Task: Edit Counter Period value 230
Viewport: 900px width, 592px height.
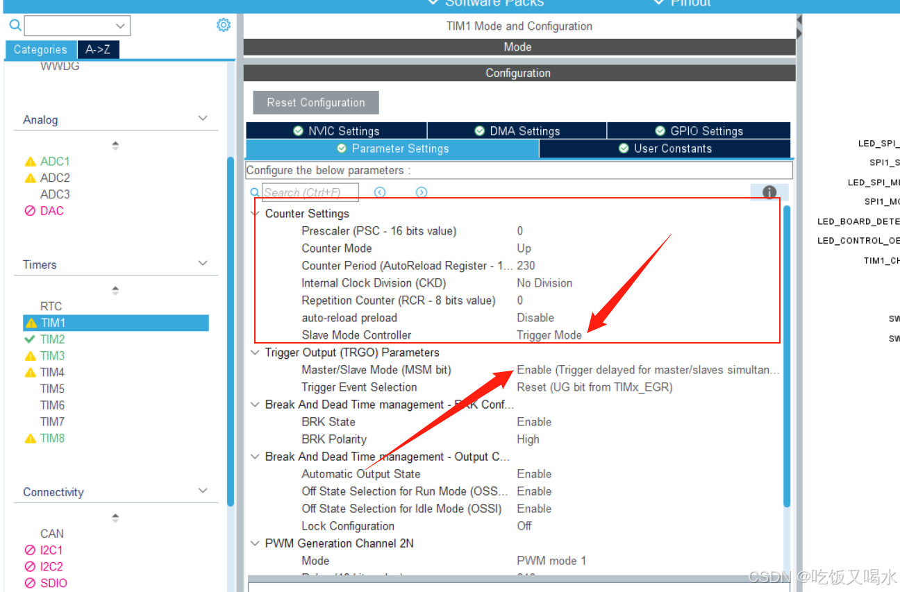Action: pyautogui.click(x=526, y=266)
